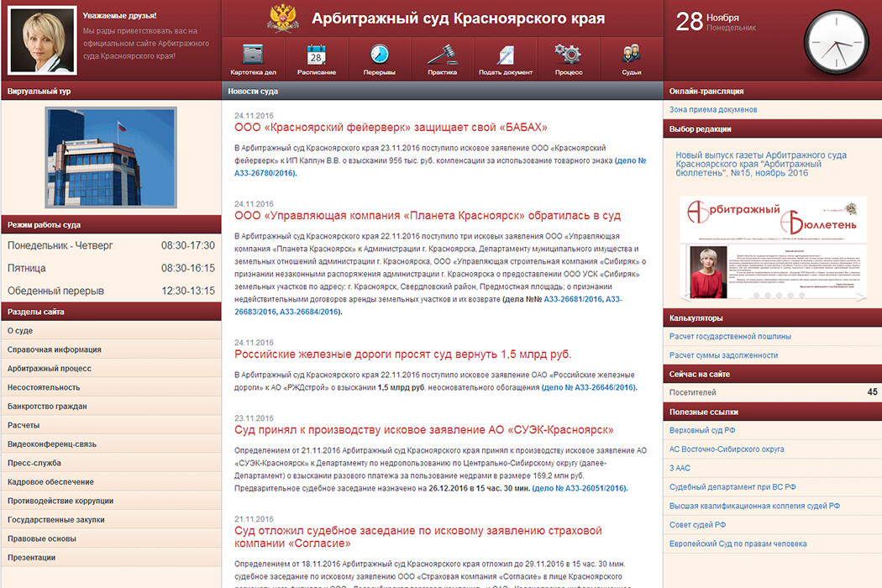Image resolution: width=882 pixels, height=588 pixels.
Task: Open the Расписание calendar icon
Action: point(316,55)
